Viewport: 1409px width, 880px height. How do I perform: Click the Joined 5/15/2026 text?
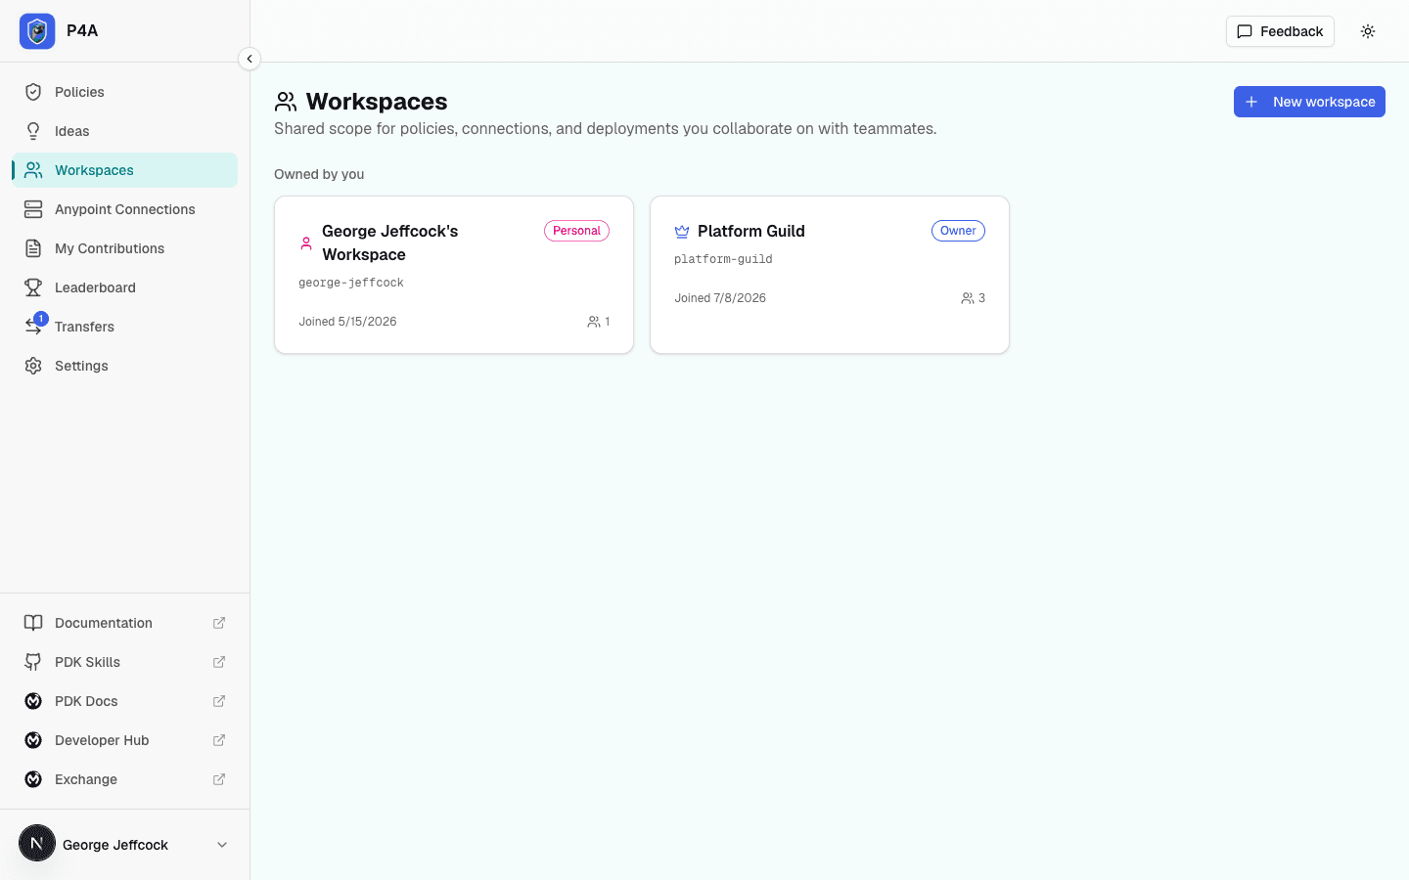(347, 322)
